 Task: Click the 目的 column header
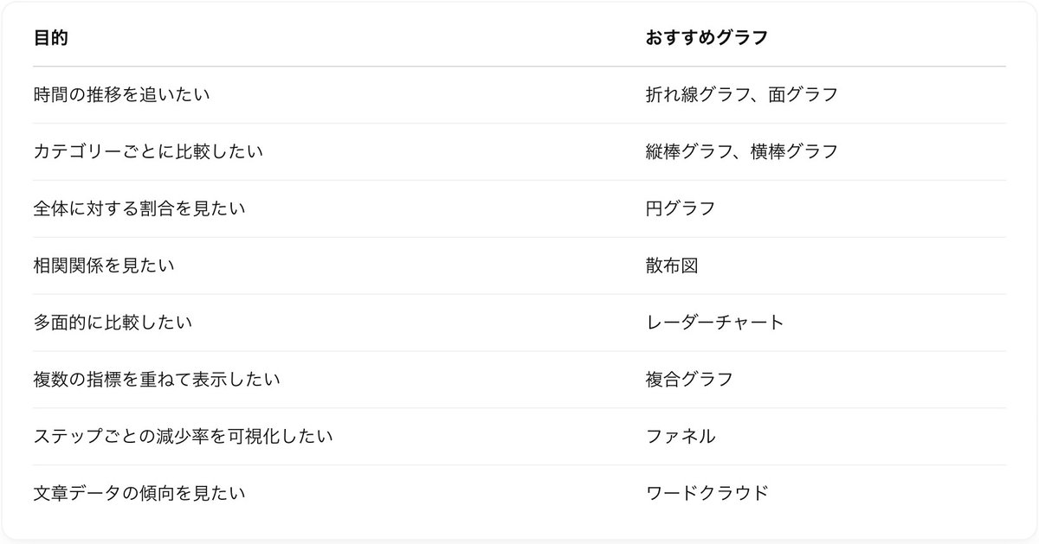click(51, 38)
